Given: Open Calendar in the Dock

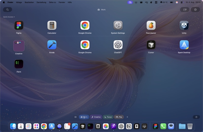Looking at the screenshot, I should [x=21, y=126].
